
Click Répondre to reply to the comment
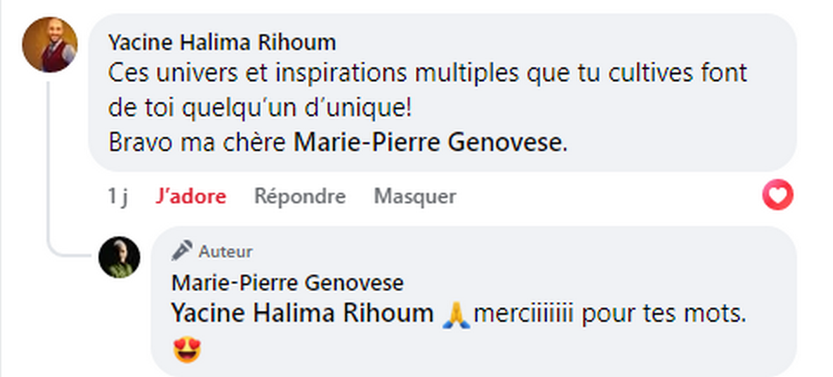pyautogui.click(x=300, y=196)
